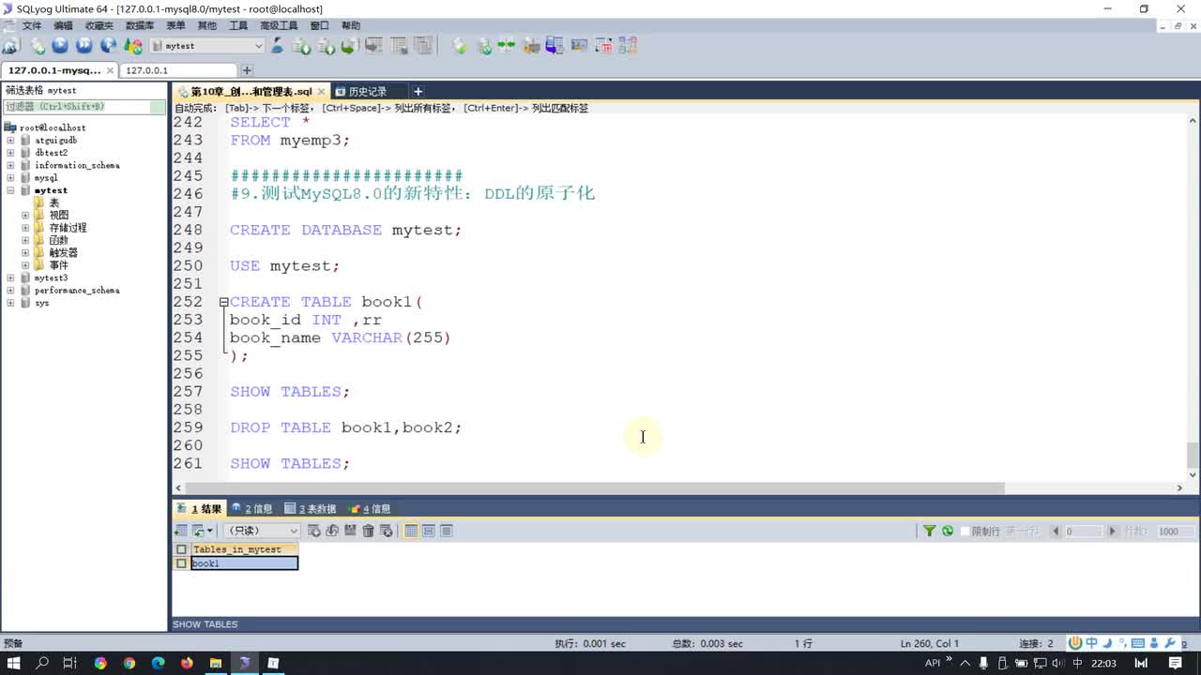Click the new query editor icon in the toolbar
Screen dimensions: 1201x675
[38, 45]
